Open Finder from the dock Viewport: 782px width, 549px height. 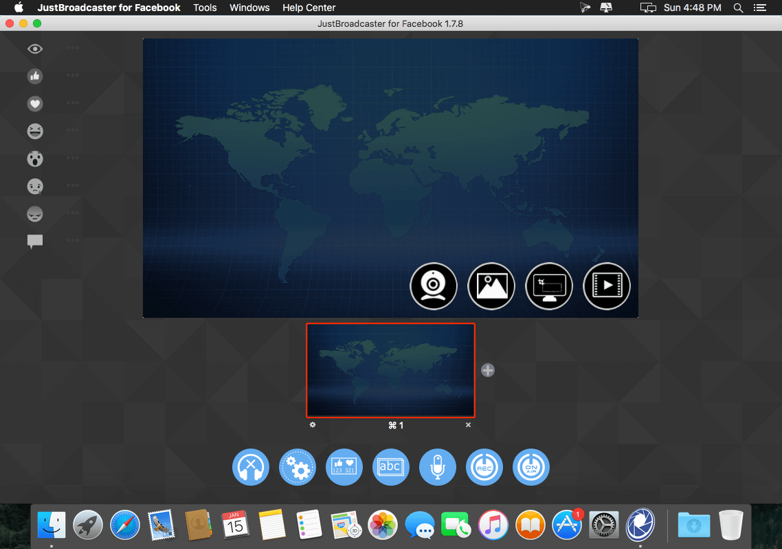click(x=52, y=525)
